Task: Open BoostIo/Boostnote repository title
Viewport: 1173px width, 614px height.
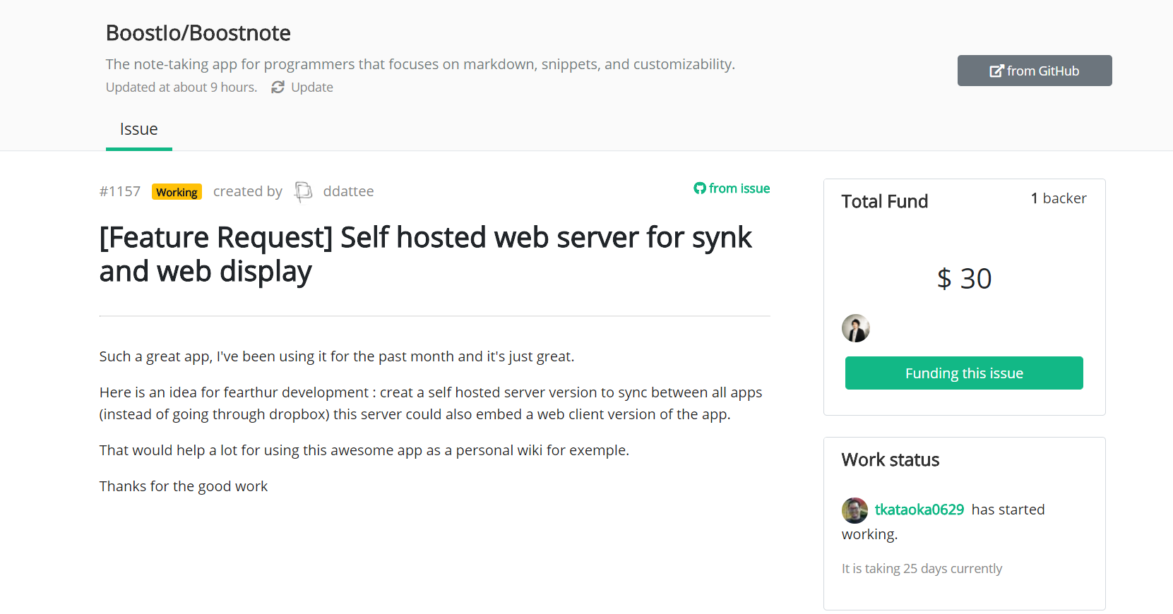Action: click(198, 33)
